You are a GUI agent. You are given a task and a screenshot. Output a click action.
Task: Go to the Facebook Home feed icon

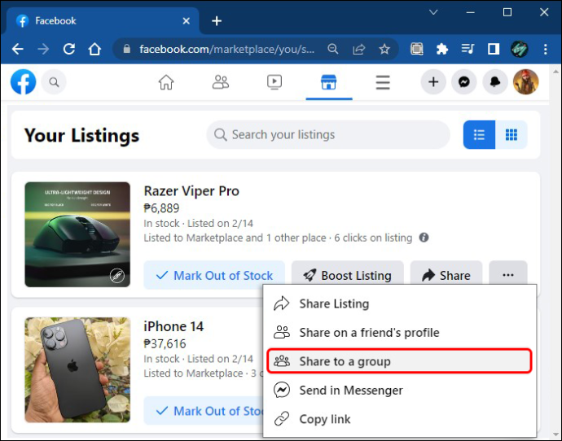pos(166,82)
